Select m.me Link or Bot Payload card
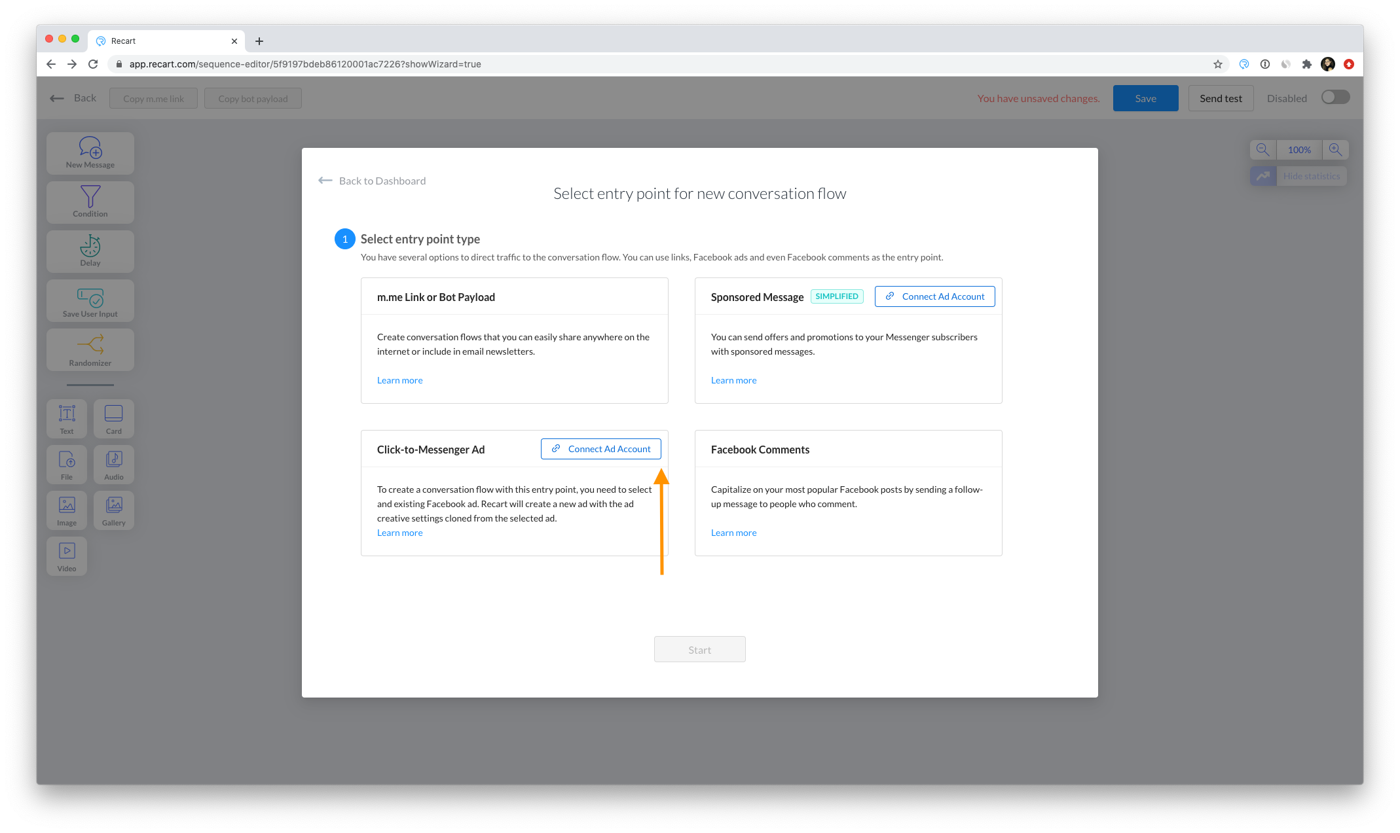 [514, 340]
